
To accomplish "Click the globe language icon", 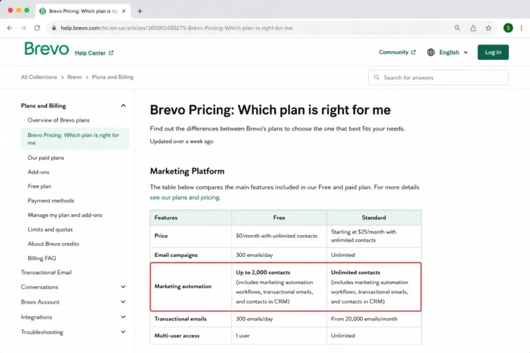I will (431, 52).
